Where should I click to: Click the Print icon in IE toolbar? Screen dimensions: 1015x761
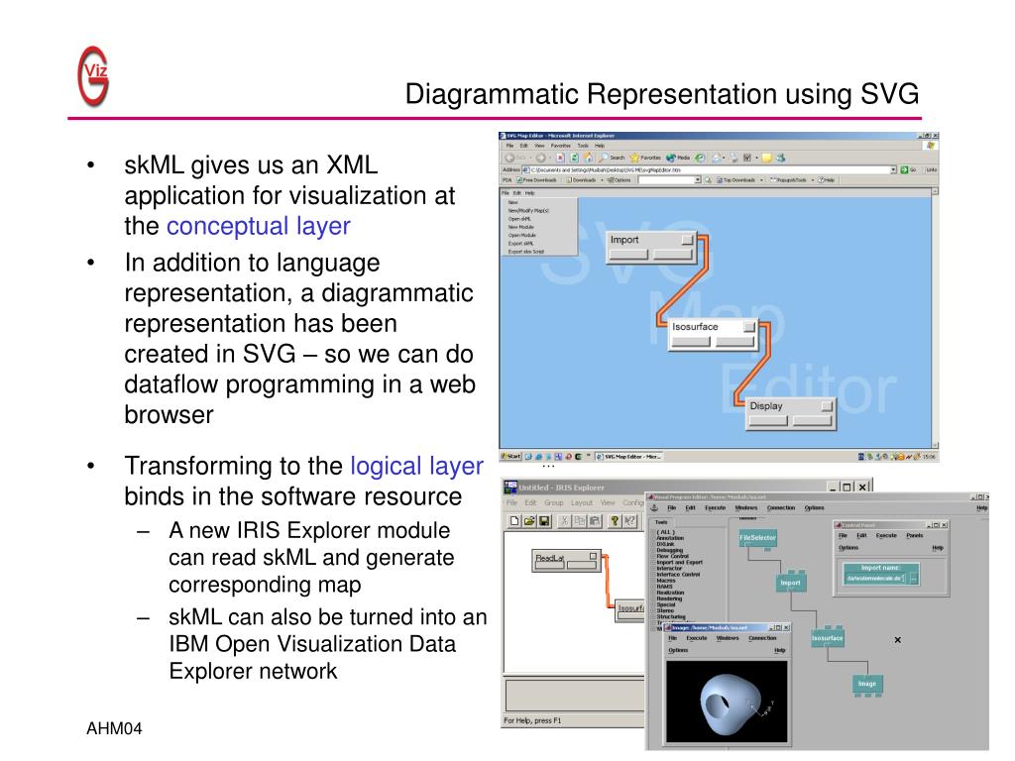coord(733,158)
